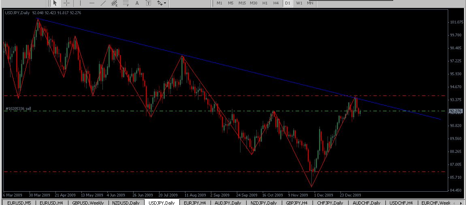Toggle the W1 weekly timeframe

tap(299, 3)
